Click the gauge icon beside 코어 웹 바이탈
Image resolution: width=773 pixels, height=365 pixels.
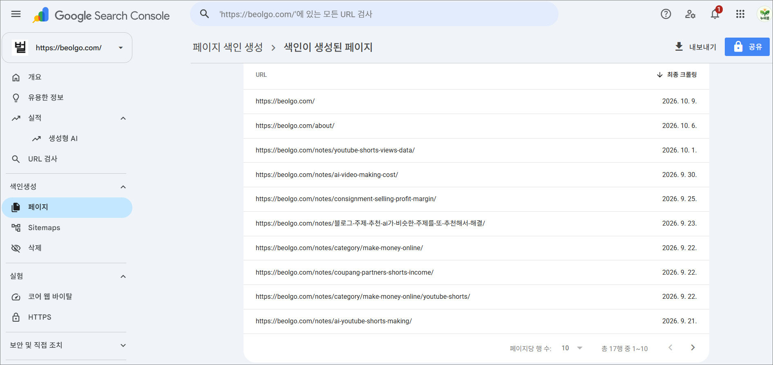tap(16, 297)
